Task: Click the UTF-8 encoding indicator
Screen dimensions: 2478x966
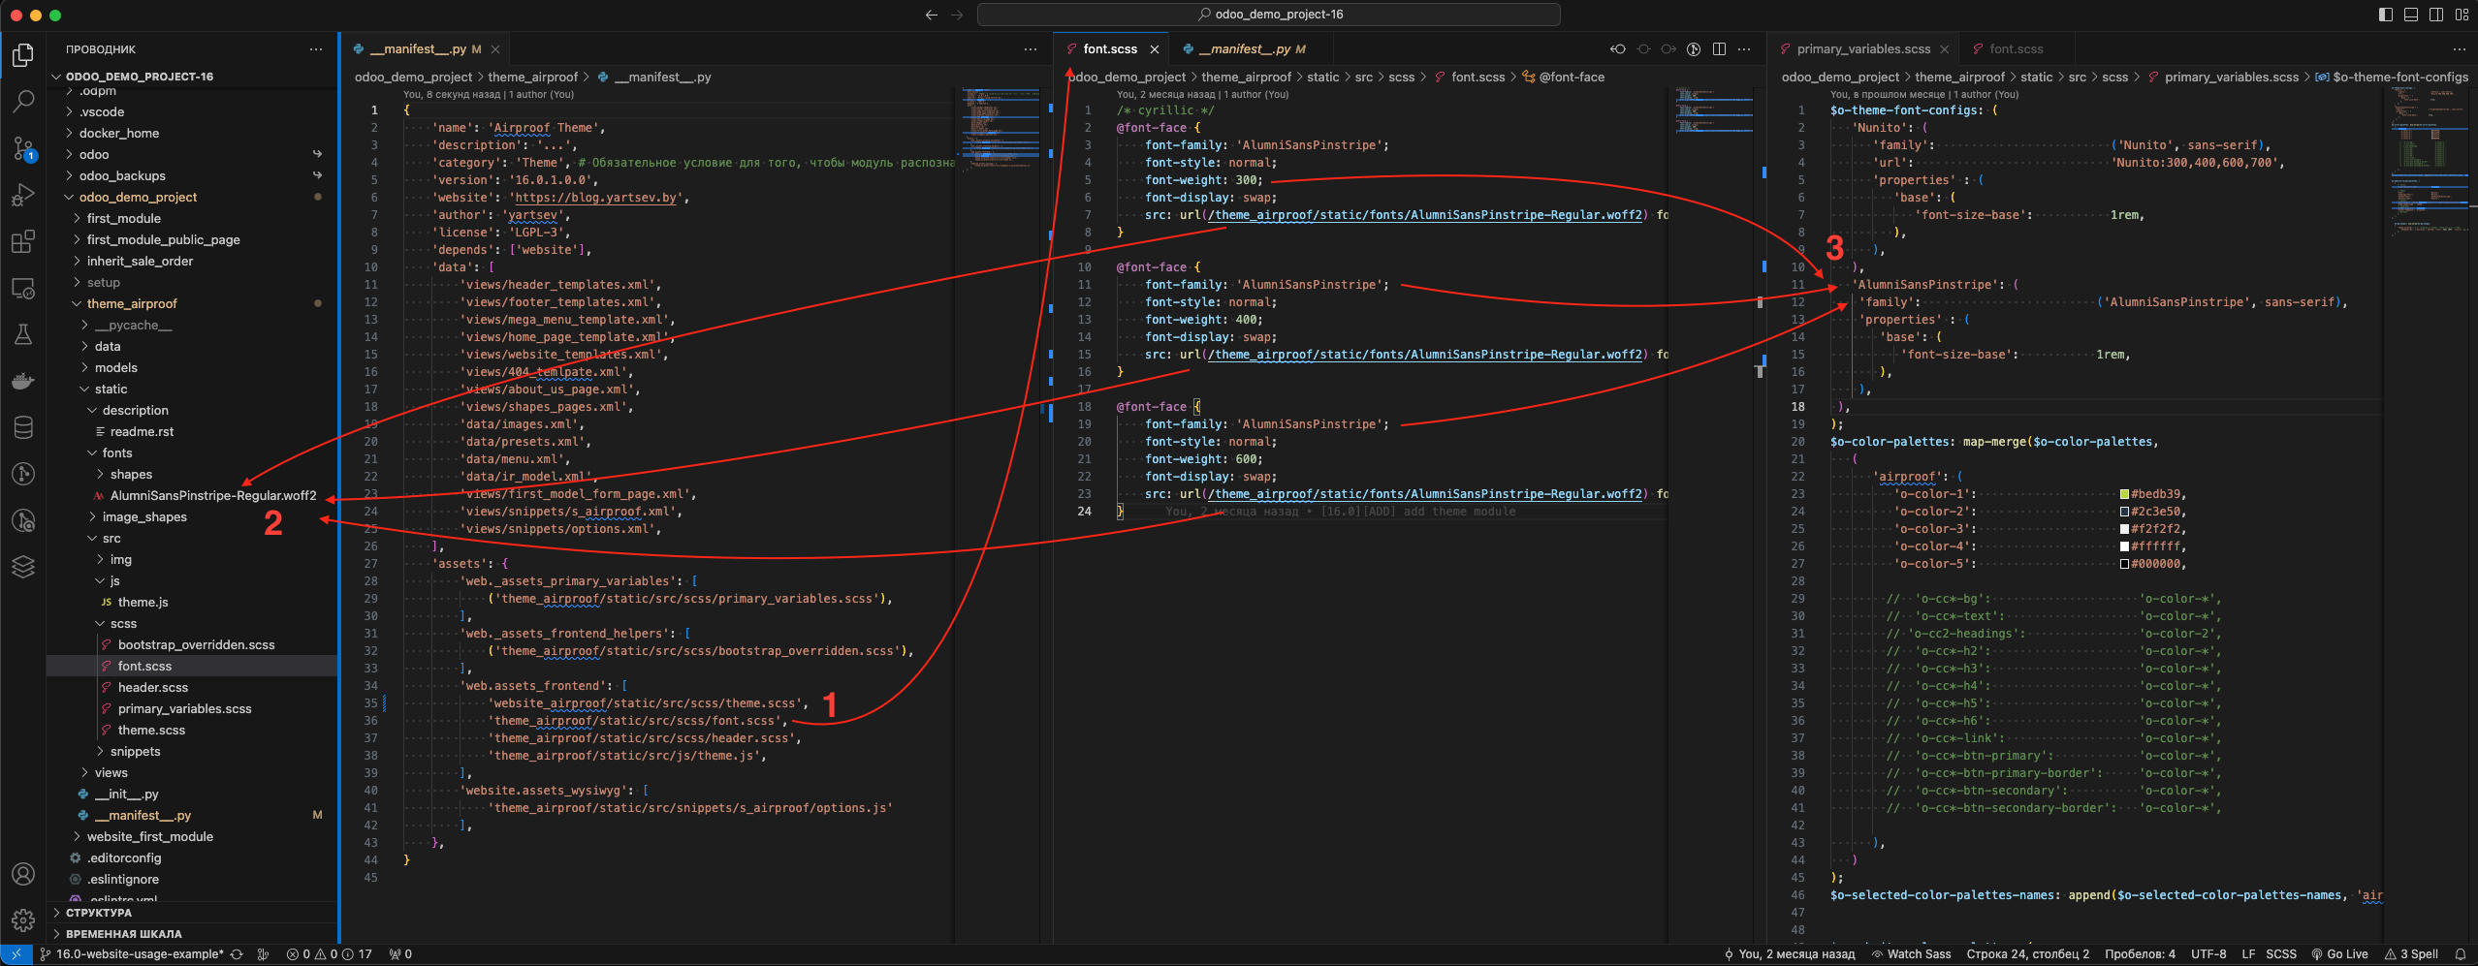Action: pos(2208,954)
